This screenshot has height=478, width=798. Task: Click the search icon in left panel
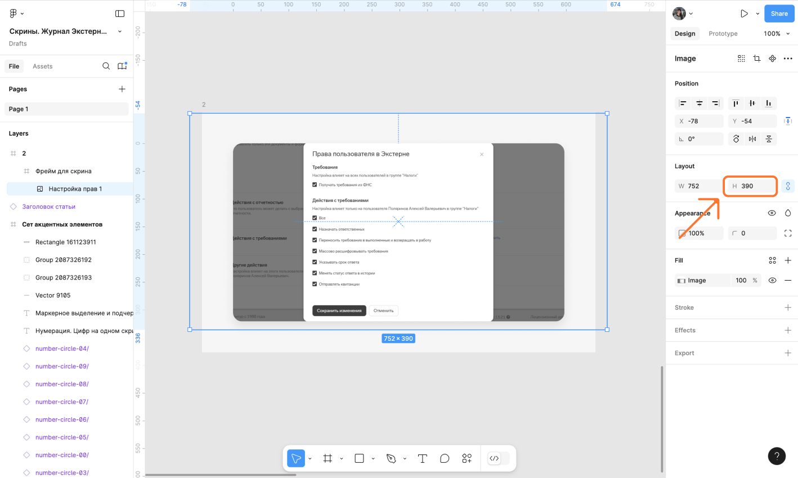point(106,66)
